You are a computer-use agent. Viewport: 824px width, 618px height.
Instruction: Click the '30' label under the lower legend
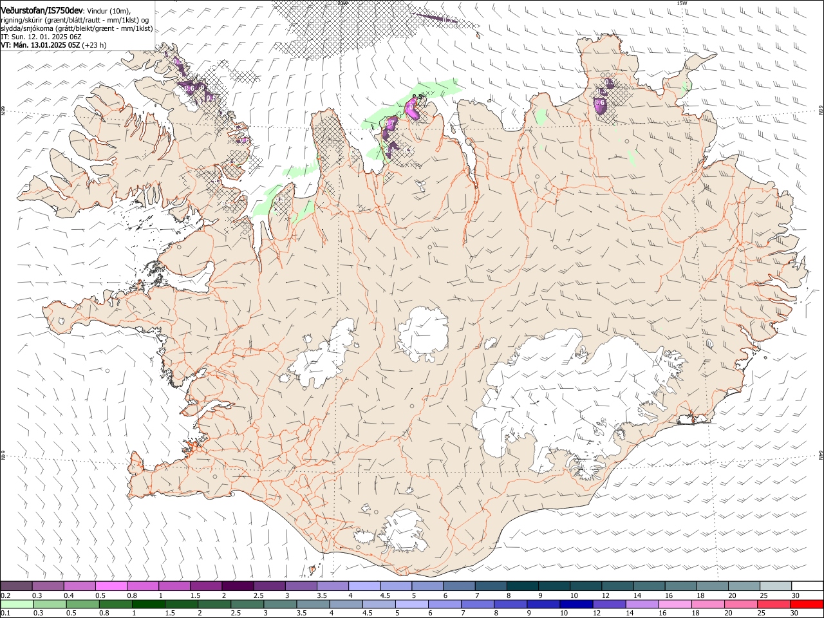795,613
